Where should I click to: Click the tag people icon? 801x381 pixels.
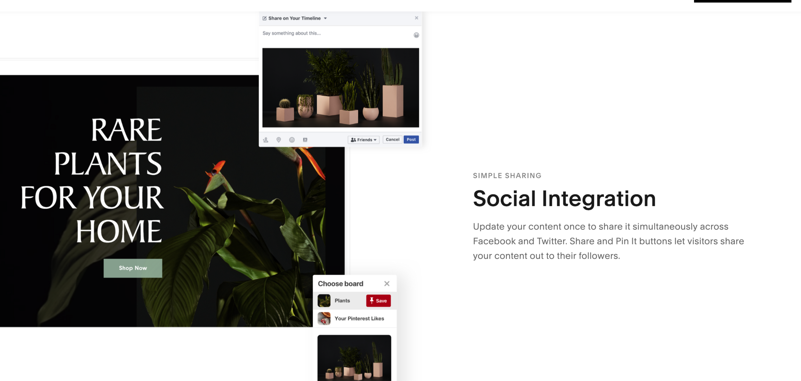[266, 140]
